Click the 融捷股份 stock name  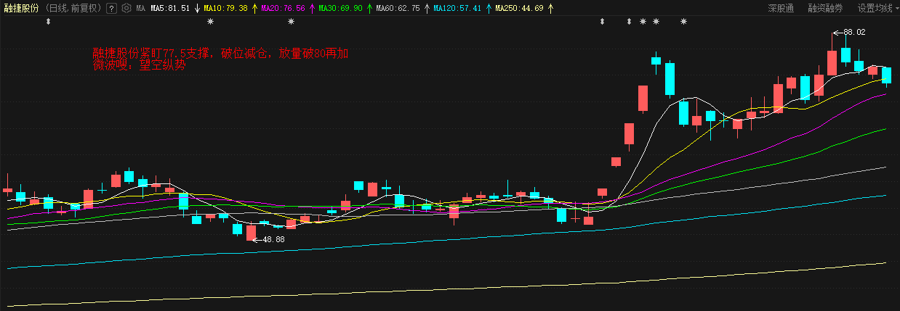click(20, 9)
